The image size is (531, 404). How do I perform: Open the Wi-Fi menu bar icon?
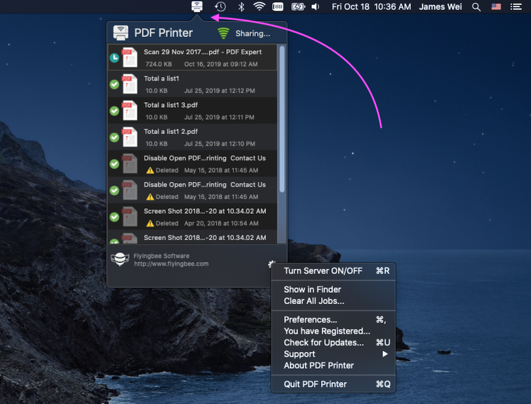pyautogui.click(x=259, y=6)
